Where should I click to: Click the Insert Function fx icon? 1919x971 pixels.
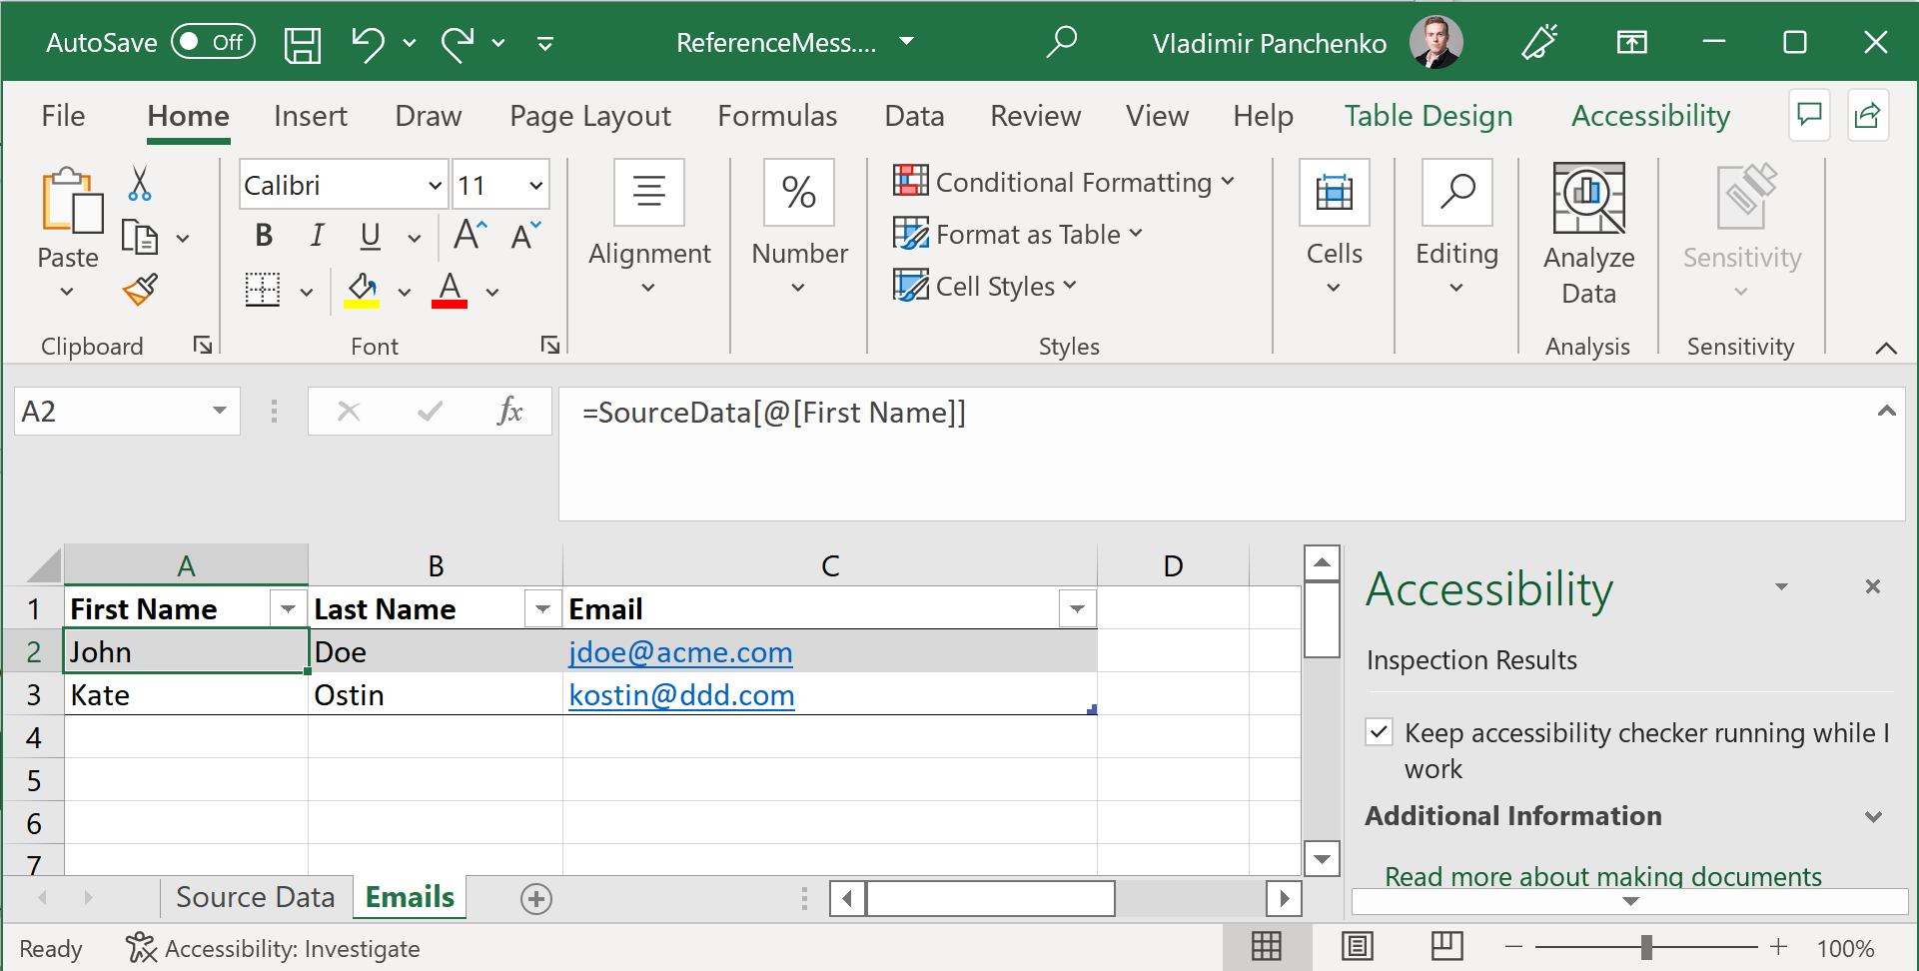(509, 411)
